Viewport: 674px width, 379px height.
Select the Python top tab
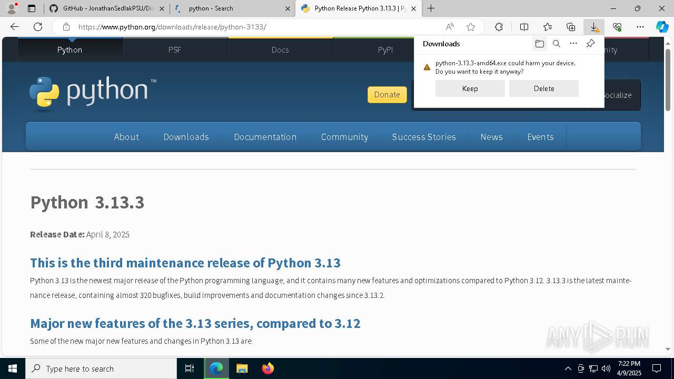click(x=70, y=49)
